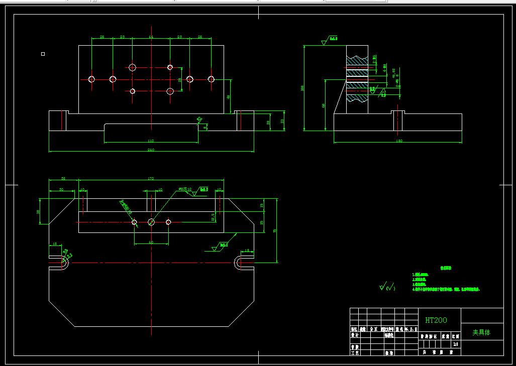Select the 44 center spacing dimension at top
Viewport: 516px width, 366px height.
point(151,37)
